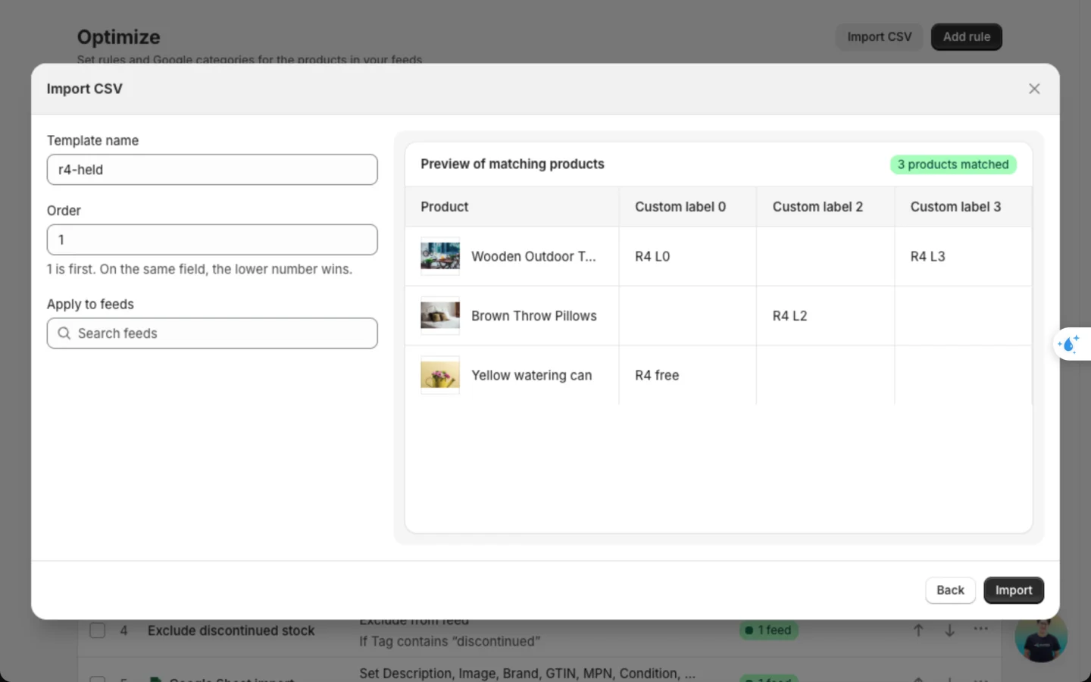
Task: Click 'Preview of matching products' heading
Action: tap(512, 164)
